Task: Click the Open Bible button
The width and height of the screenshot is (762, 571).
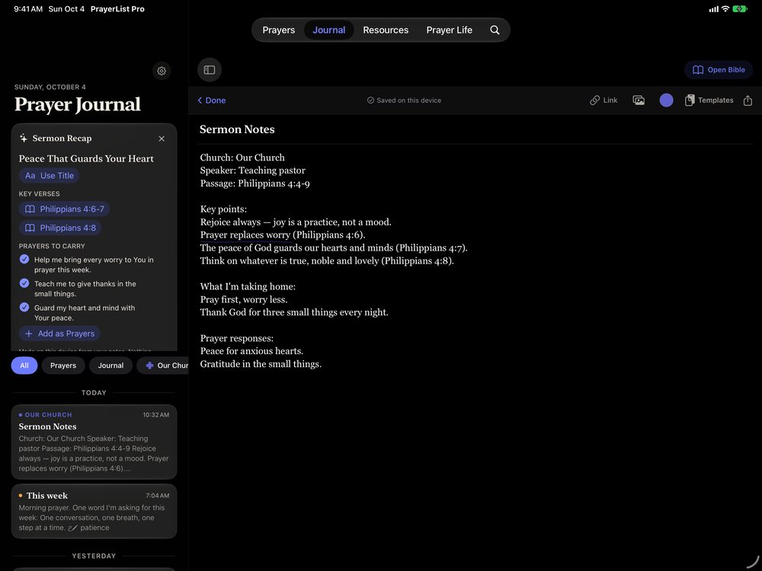Action: pyautogui.click(x=719, y=70)
